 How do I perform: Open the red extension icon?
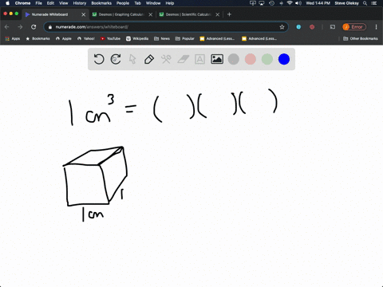312,27
